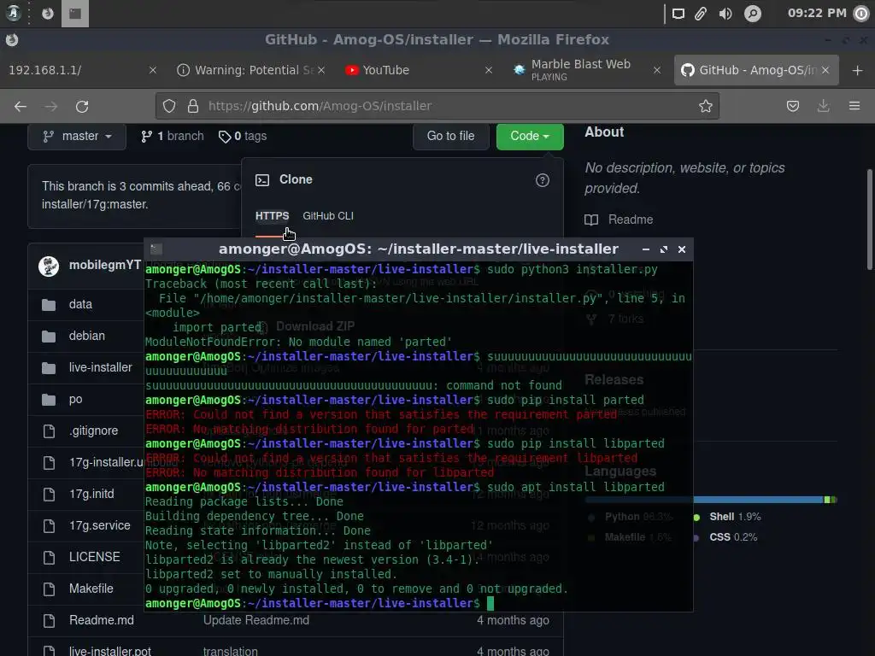The height and width of the screenshot is (656, 875).
Task: Switch to the Warning: Potential Security tab
Action: point(251,70)
